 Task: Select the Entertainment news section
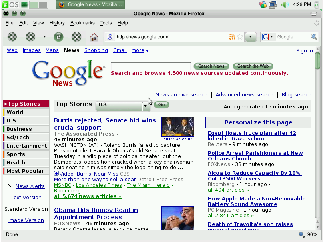pos(26,146)
